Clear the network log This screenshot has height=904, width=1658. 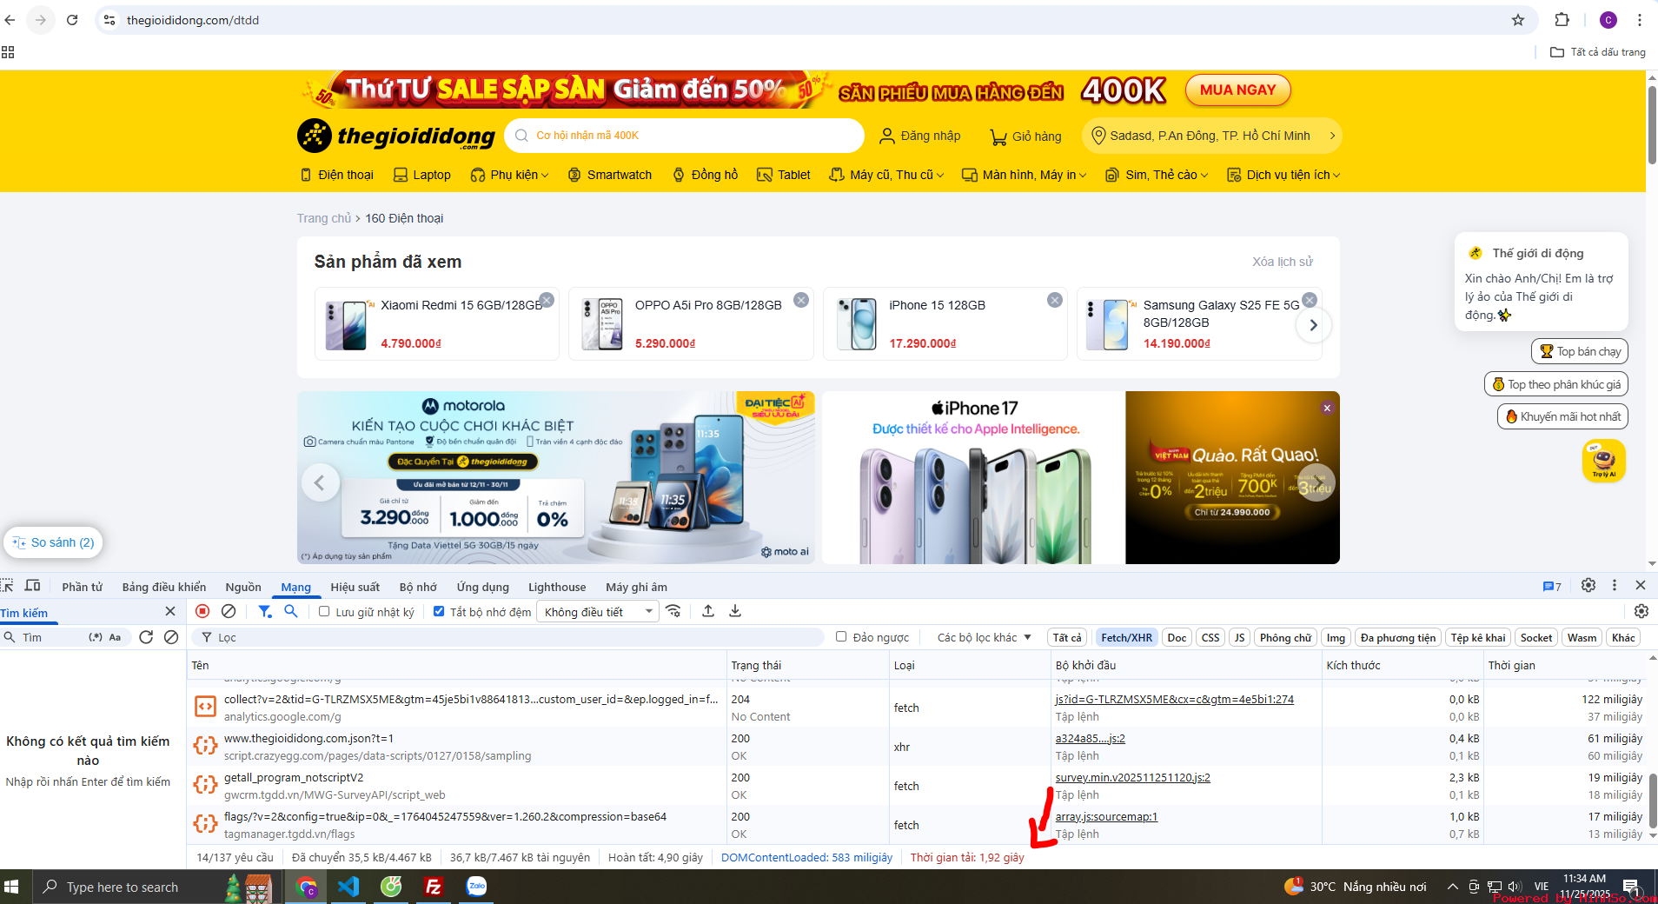[229, 611]
